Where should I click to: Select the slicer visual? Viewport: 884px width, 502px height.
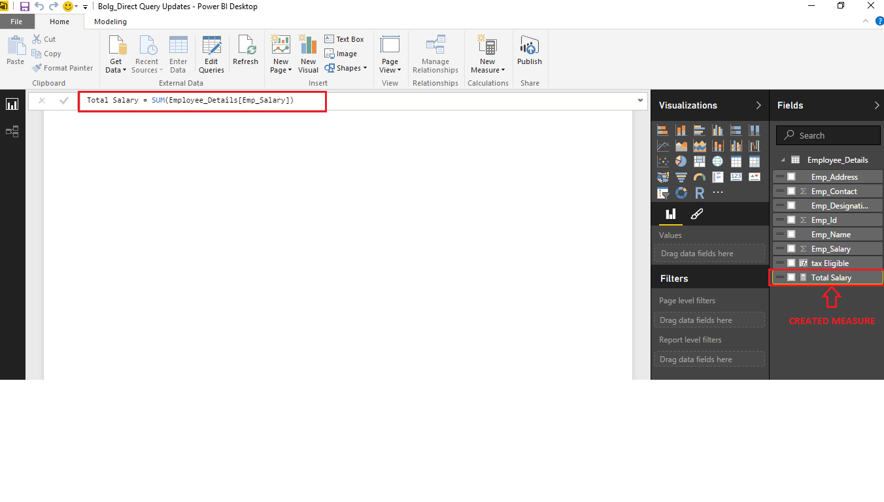662,193
